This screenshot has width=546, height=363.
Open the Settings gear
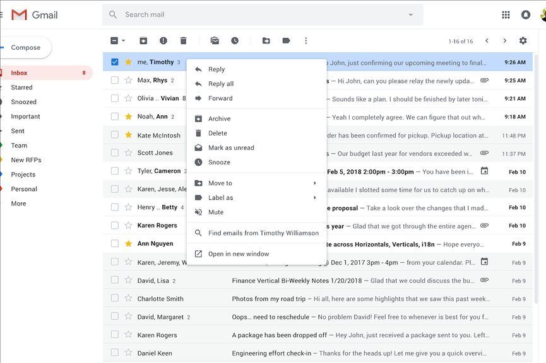point(523,41)
